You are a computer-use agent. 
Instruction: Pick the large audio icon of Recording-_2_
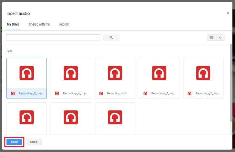tap(203, 73)
